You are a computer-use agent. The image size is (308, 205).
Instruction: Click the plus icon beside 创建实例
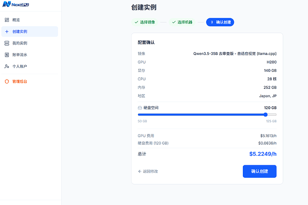(7, 31)
